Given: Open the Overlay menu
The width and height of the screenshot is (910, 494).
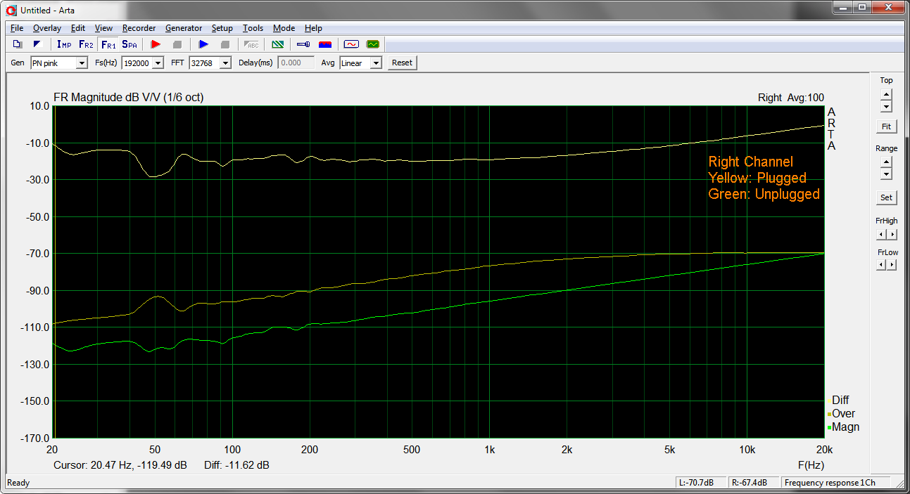Looking at the screenshot, I should [x=47, y=28].
